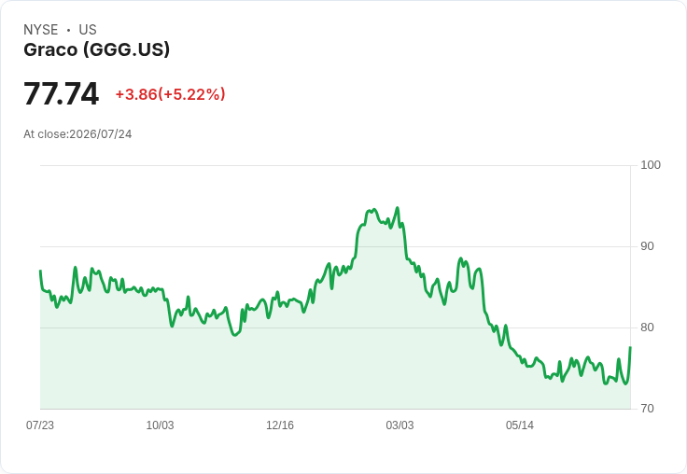
Task: Select the 03/03 date on x-axis
Action: (400, 425)
